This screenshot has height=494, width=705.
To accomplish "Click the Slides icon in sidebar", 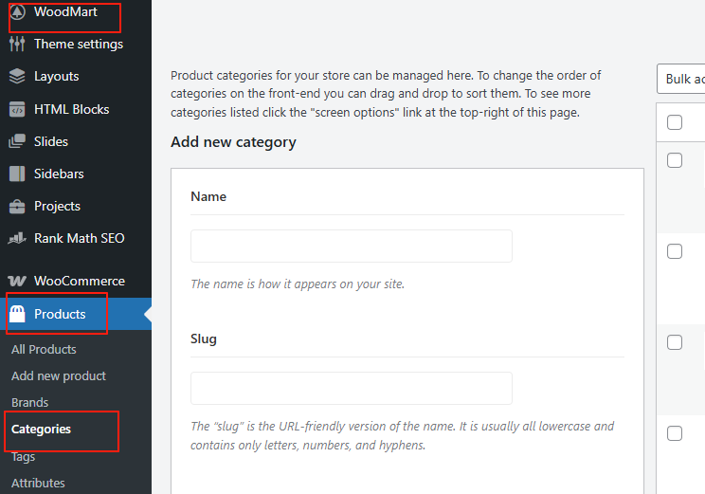I will (17, 141).
